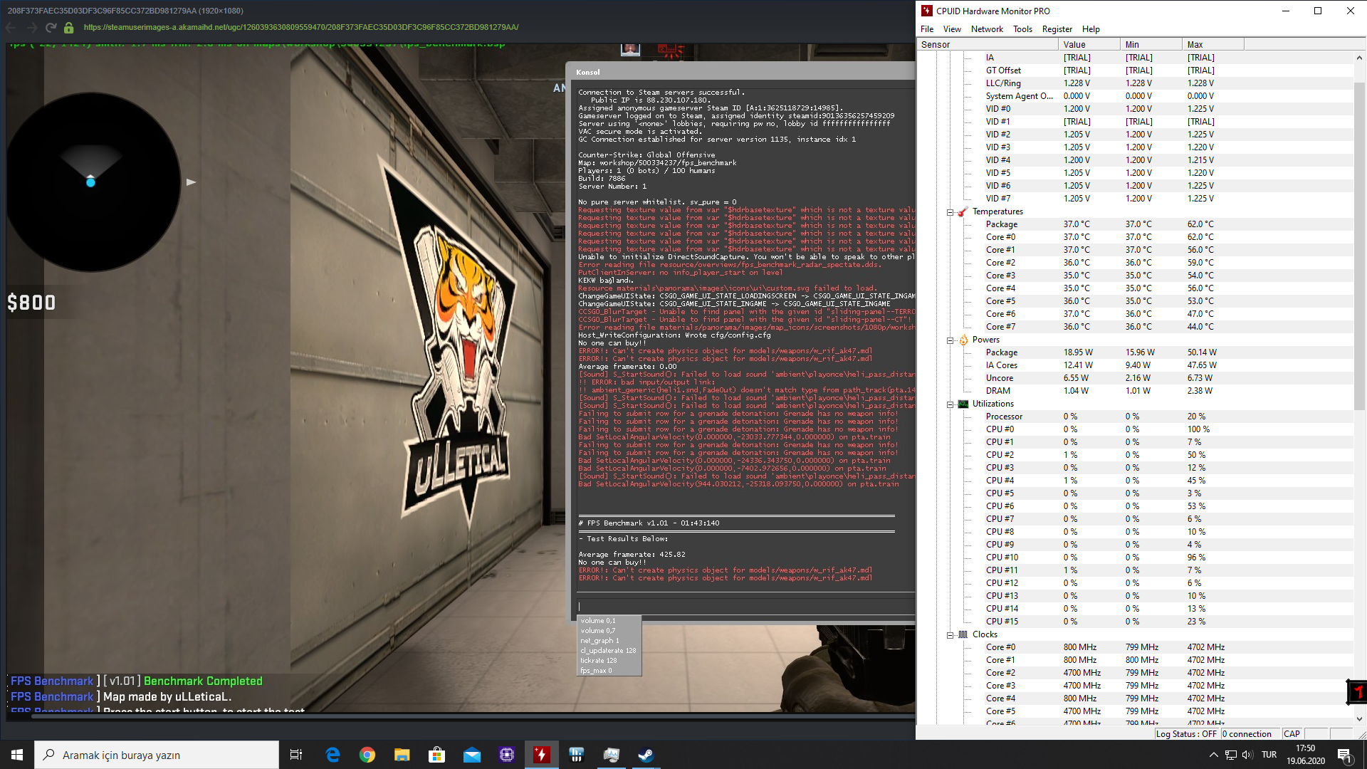The image size is (1367, 769).
Task: Click the Powers flame icon in HWMonitor
Action: pyautogui.click(x=963, y=340)
